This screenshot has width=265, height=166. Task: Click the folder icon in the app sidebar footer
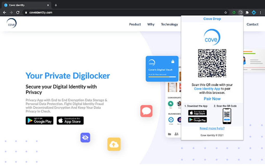pos(169,133)
